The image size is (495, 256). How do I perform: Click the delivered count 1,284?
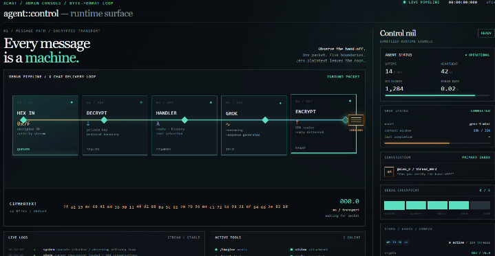(x=394, y=89)
